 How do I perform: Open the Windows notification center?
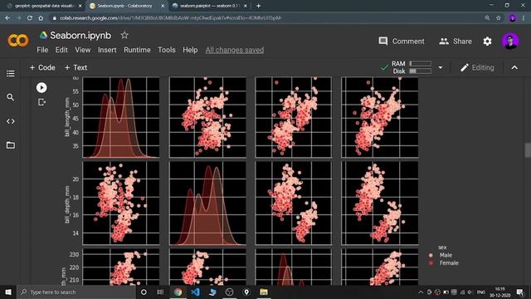pyautogui.click(x=520, y=292)
